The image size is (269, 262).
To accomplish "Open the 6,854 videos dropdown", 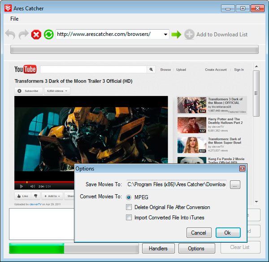I will [x=57, y=91].
